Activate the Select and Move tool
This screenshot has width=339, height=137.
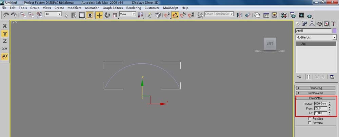click(x=99, y=15)
